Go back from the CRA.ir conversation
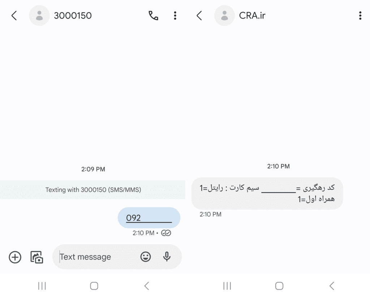The image size is (370, 298). 199,16
